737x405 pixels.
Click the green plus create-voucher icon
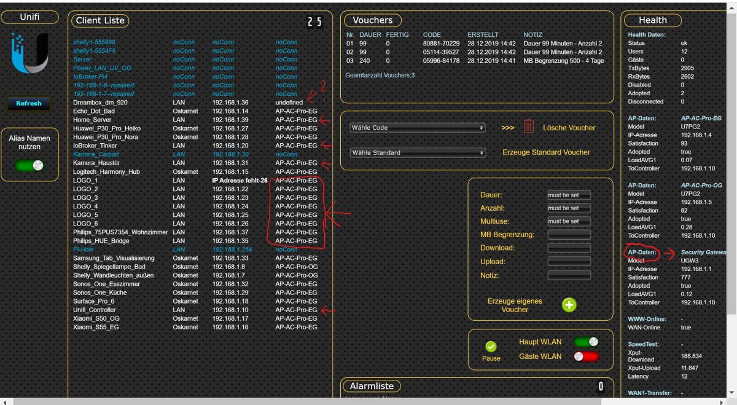click(569, 305)
